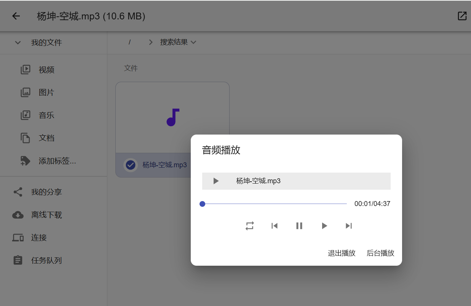471x306 pixels.
Task: Open the 视频 category
Action: point(46,70)
